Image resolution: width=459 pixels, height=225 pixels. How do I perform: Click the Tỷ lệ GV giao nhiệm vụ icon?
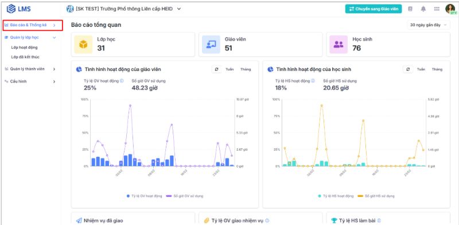click(207, 220)
